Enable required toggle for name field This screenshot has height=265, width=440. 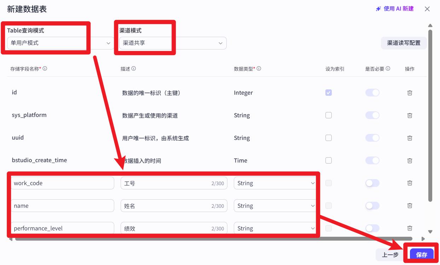(372, 206)
